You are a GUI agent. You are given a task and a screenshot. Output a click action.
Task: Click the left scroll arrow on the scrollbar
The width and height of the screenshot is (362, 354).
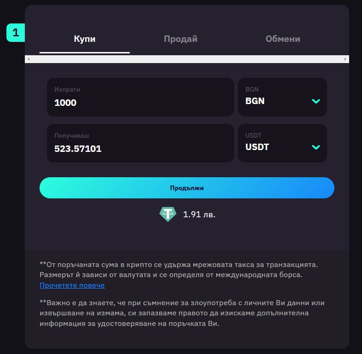coord(29,59)
